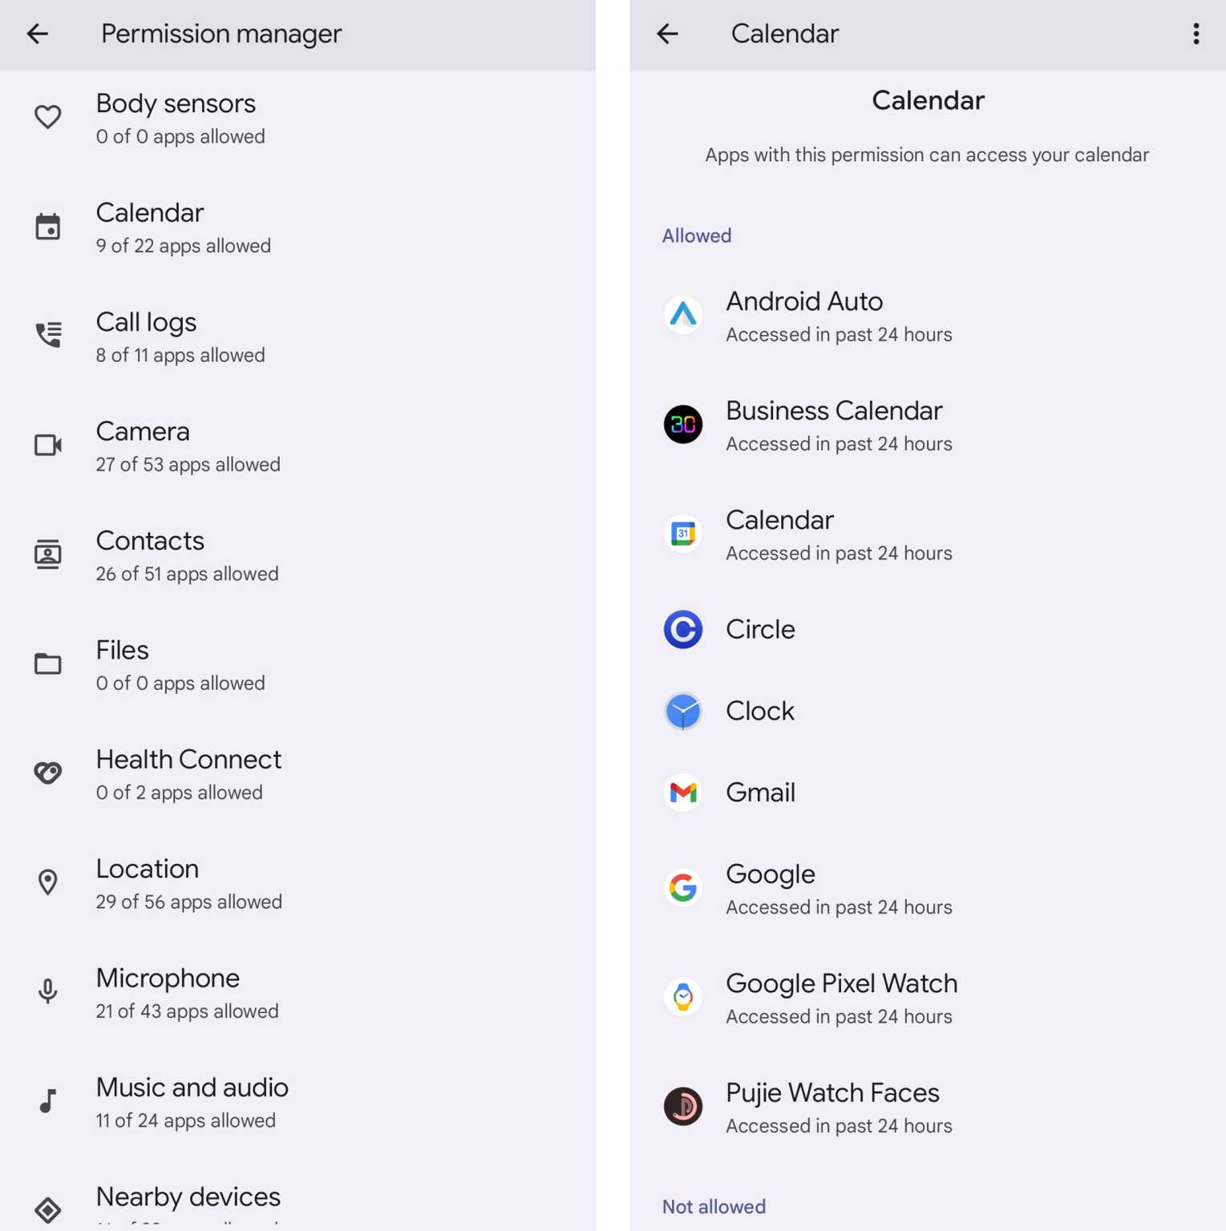Select the Clock app icon

point(682,712)
